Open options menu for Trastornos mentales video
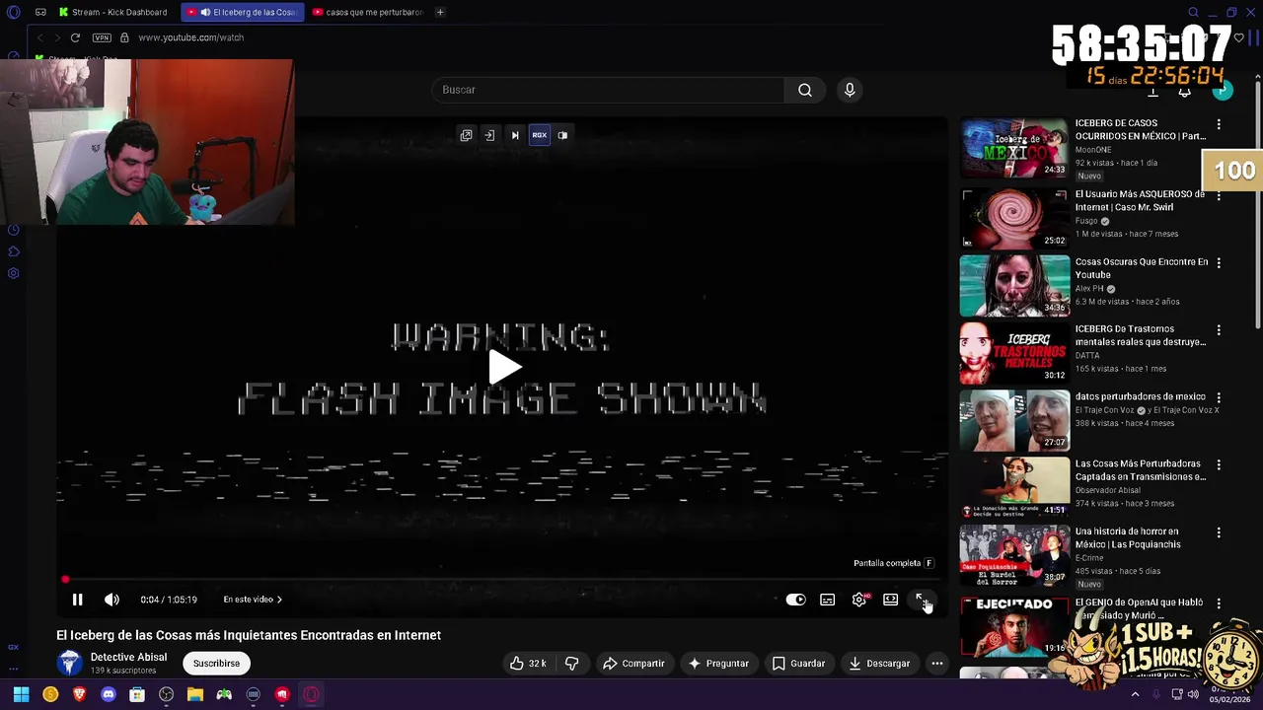 coord(1219,330)
